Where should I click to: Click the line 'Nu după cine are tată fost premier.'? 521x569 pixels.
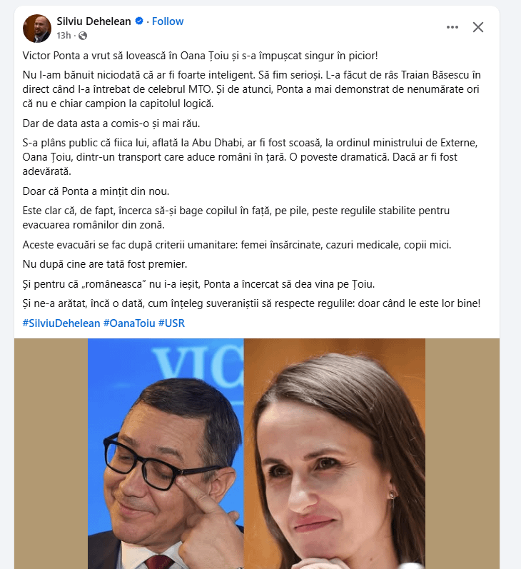coord(105,264)
